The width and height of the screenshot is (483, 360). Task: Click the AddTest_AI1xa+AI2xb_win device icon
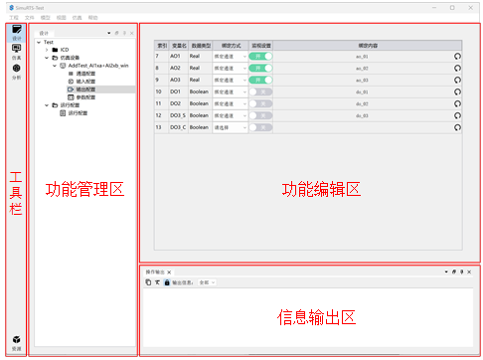[63, 66]
